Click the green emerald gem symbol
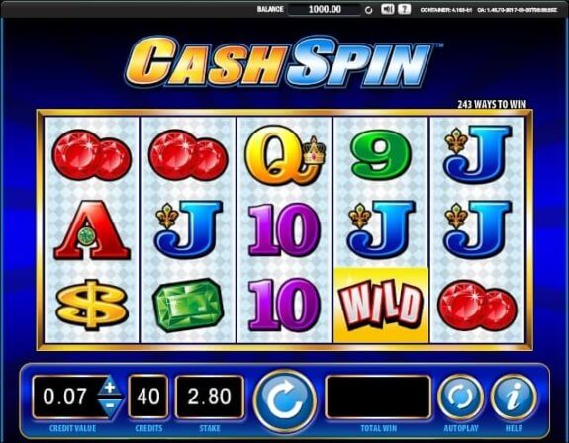Image resolution: width=569 pixels, height=443 pixels. pos(188,306)
